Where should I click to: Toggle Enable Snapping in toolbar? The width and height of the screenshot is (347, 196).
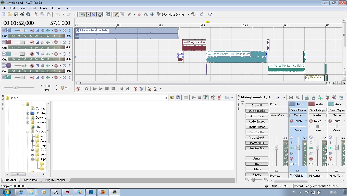pyautogui.click(x=83, y=14)
